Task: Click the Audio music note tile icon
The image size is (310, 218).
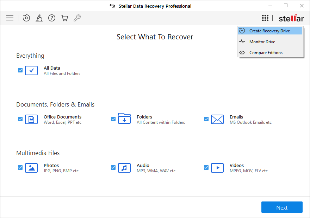Action: (x=124, y=168)
